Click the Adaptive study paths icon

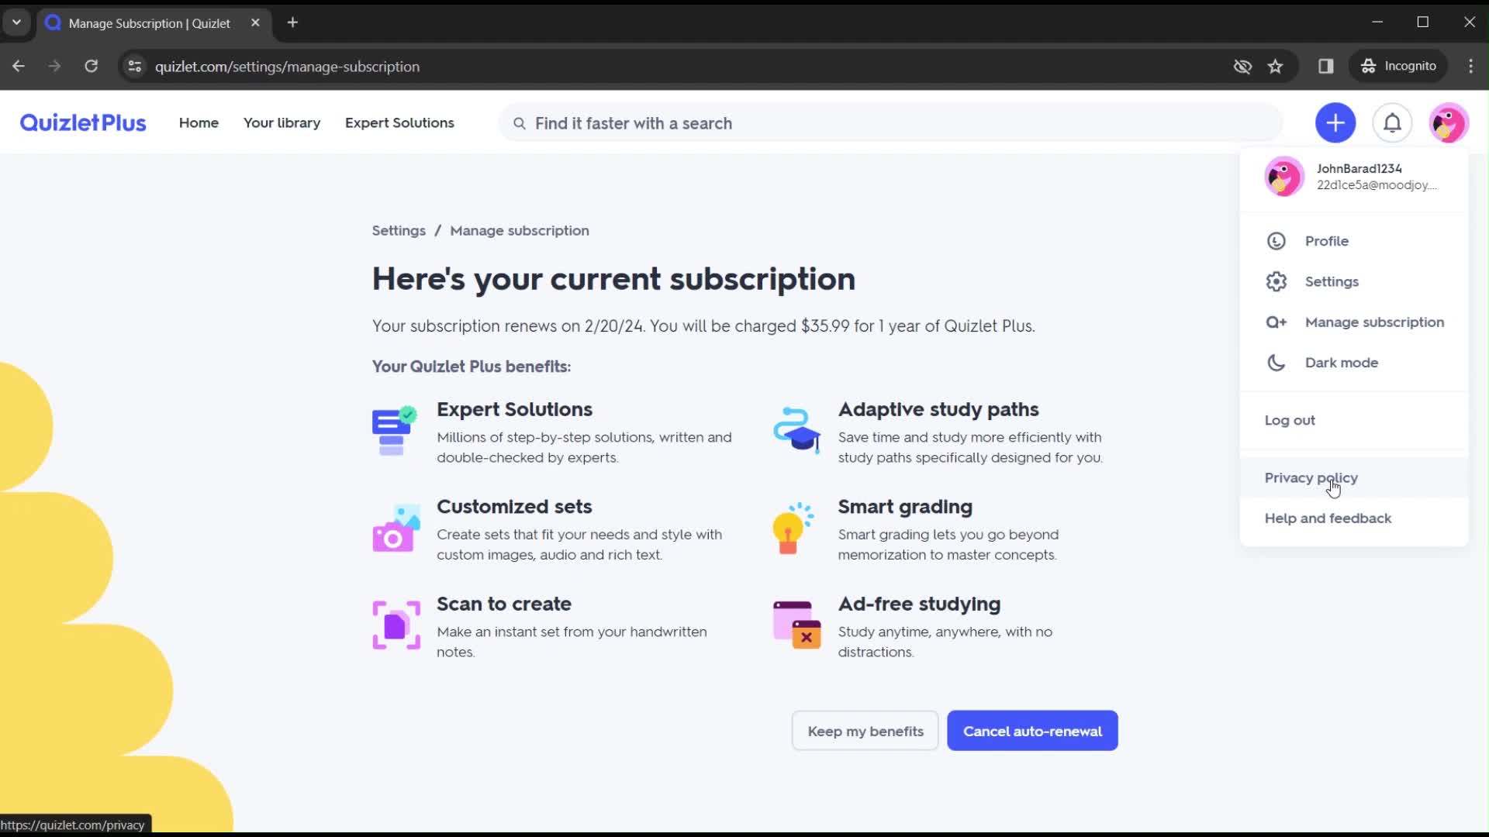coord(798,429)
